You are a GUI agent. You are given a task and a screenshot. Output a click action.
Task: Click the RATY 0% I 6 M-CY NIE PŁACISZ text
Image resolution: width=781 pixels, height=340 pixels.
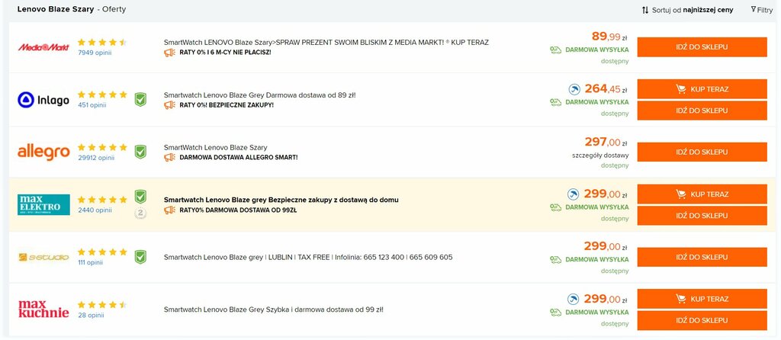point(225,53)
